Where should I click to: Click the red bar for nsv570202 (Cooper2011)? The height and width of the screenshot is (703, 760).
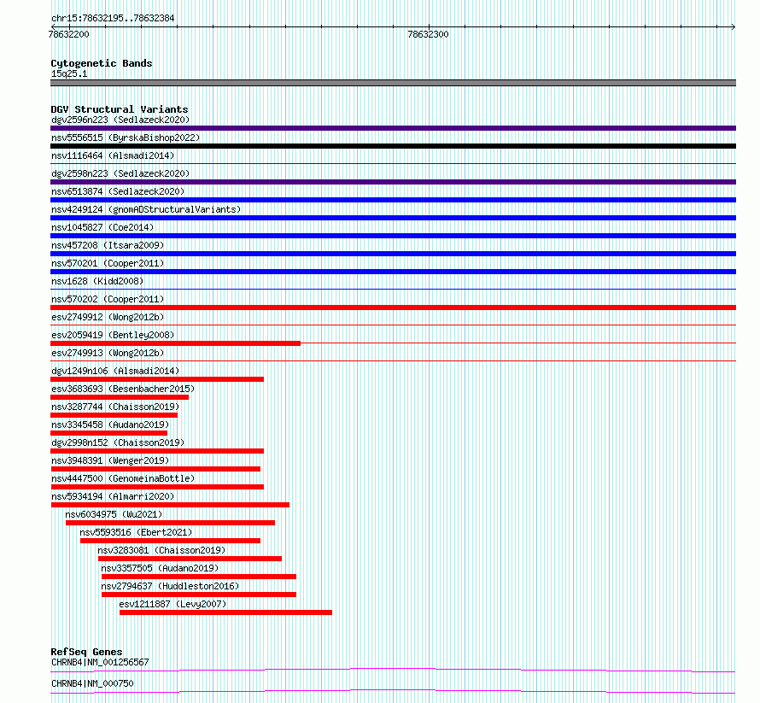coord(393,308)
